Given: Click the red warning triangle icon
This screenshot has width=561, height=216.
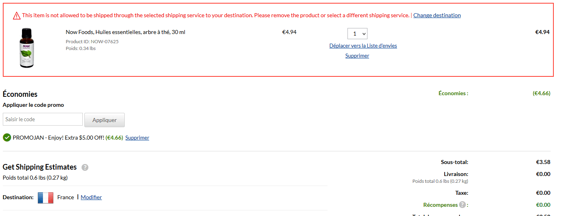Looking at the screenshot, I should 16,16.
